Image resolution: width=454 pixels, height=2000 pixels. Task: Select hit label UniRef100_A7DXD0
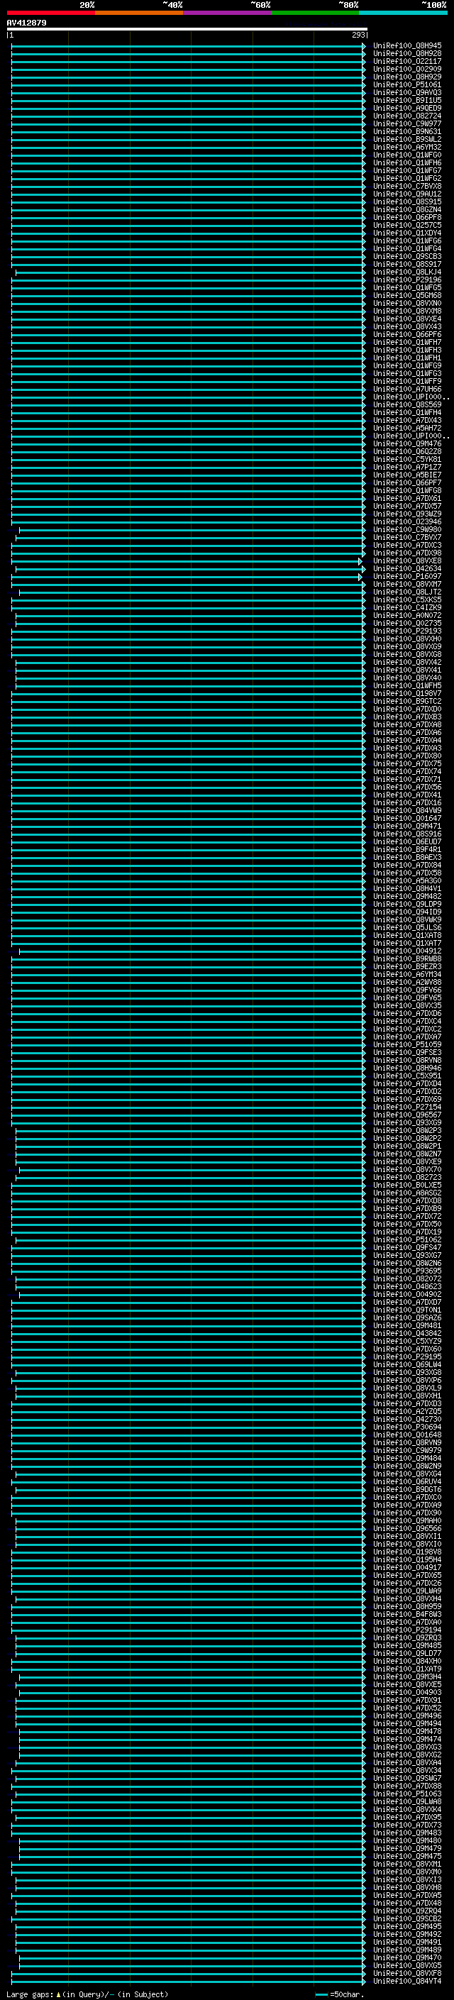click(x=407, y=709)
